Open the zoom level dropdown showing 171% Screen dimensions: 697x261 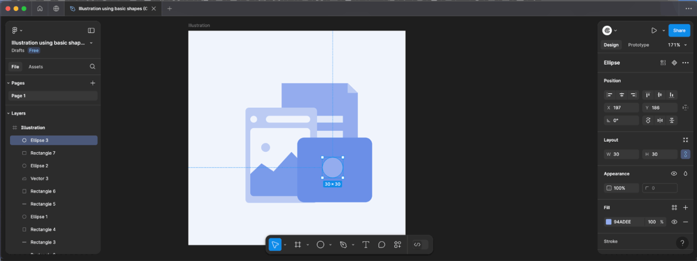[677, 45]
